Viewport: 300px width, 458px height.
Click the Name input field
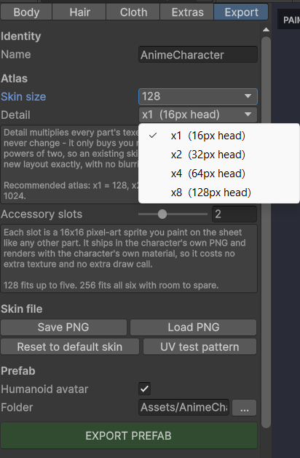pyautogui.click(x=198, y=55)
